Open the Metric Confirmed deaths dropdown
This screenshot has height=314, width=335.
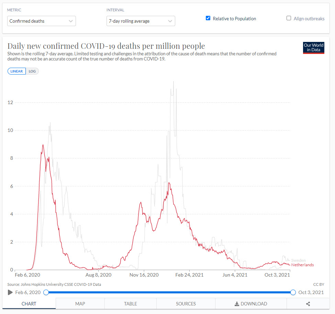click(42, 21)
